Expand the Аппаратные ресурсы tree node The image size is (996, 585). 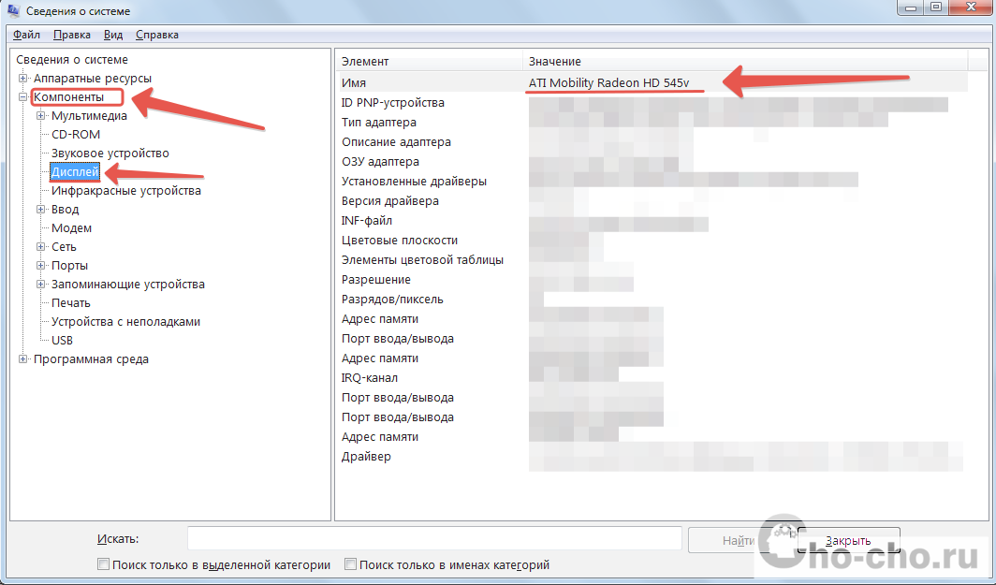[23, 79]
